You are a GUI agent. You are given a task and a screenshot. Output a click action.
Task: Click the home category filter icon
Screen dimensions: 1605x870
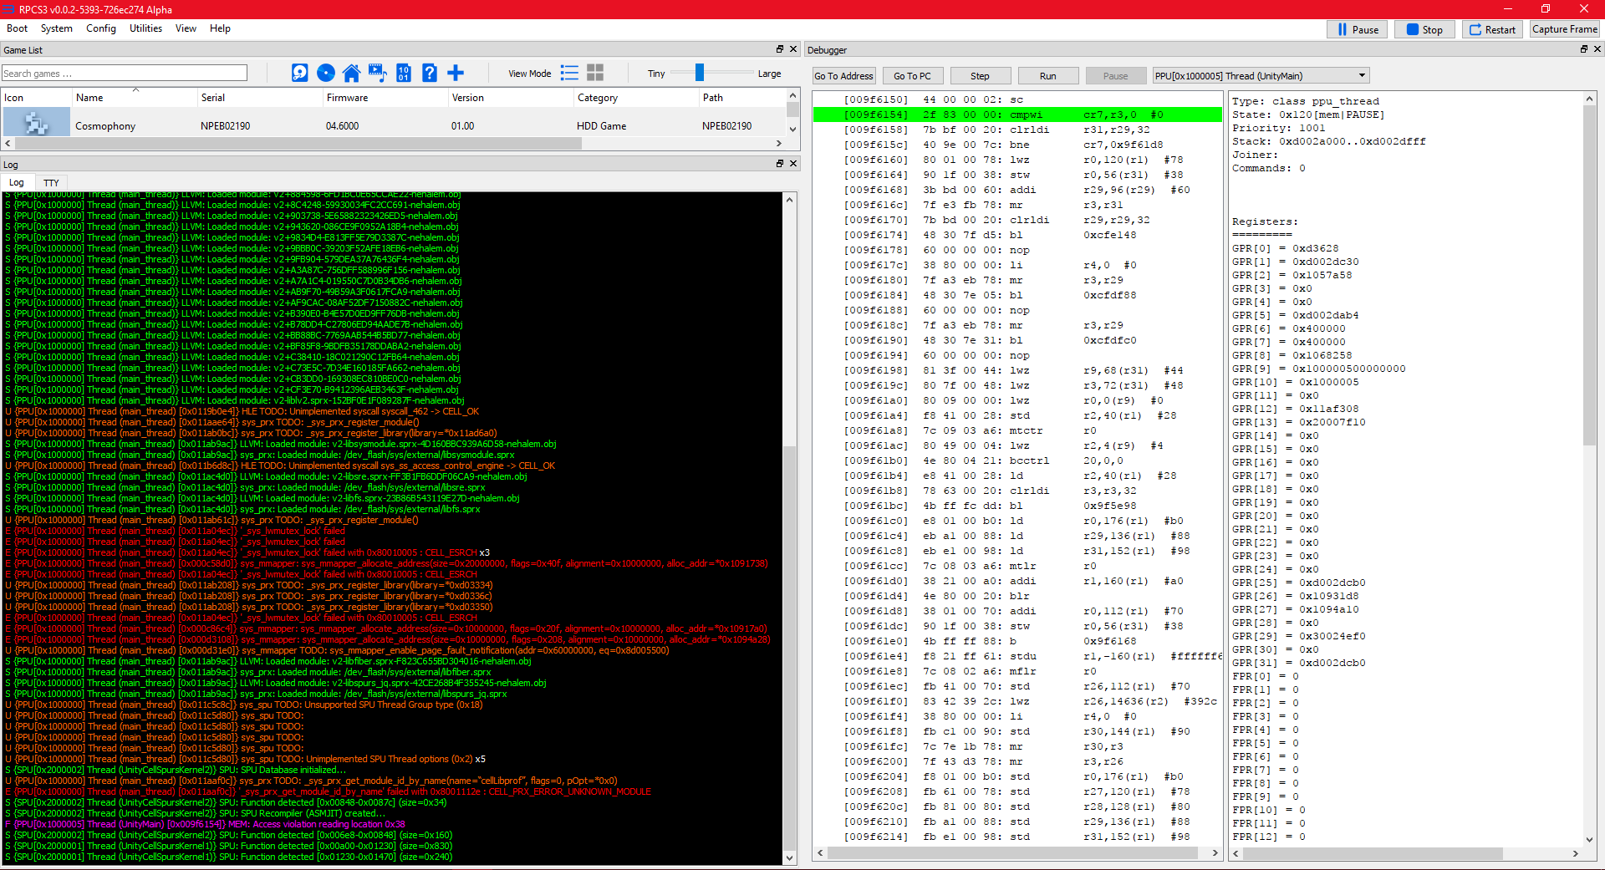pos(351,74)
